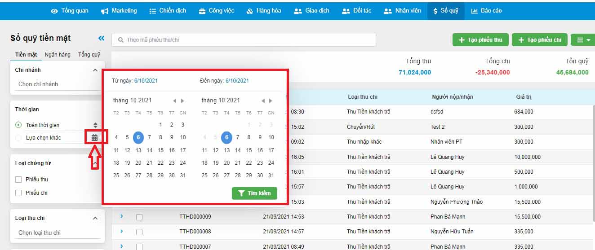The image size is (595, 250).
Task: Select the Toàn thời gian radio button
Action: tap(18, 125)
